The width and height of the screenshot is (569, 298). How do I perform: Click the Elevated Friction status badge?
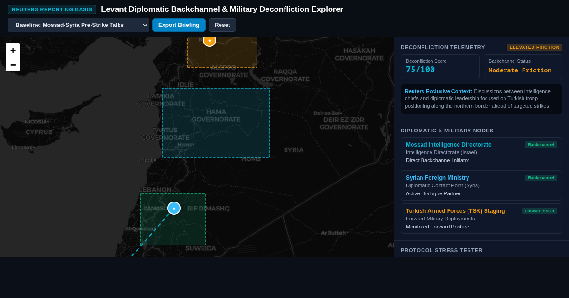tap(534, 47)
